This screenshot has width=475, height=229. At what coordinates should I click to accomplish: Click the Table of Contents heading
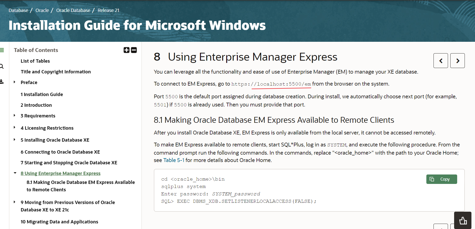tap(36, 50)
